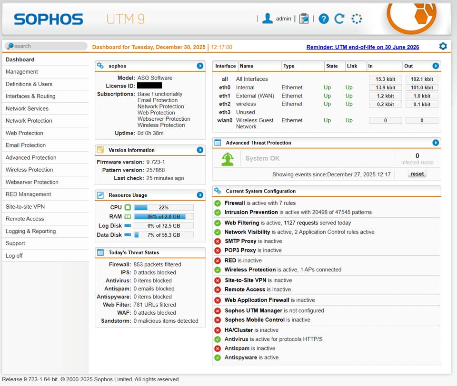The image size is (457, 386).
Task: Click the 781 URLs filtered text
Action: point(155,305)
